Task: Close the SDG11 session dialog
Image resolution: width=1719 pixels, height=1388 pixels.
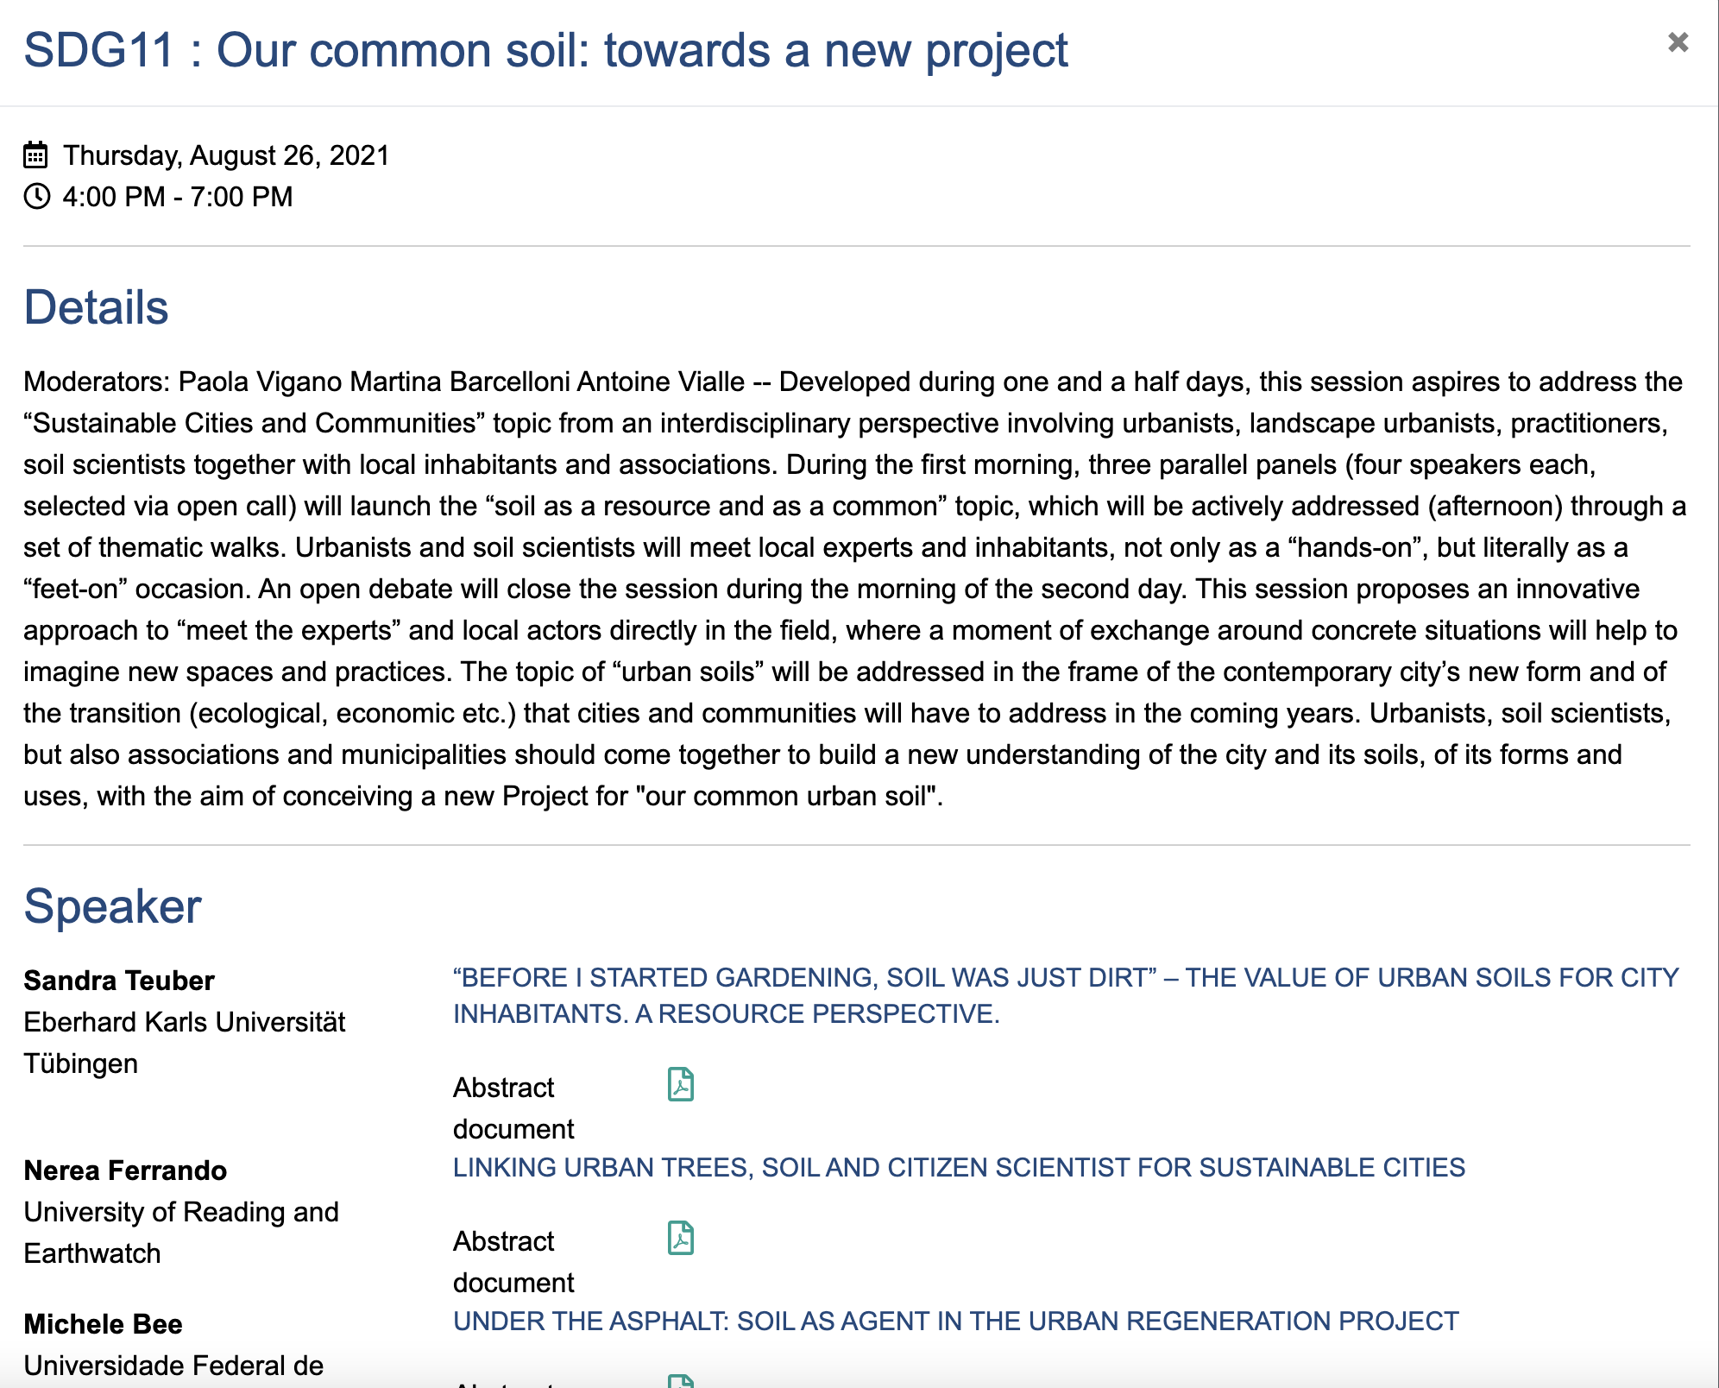Action: pos(1678,42)
